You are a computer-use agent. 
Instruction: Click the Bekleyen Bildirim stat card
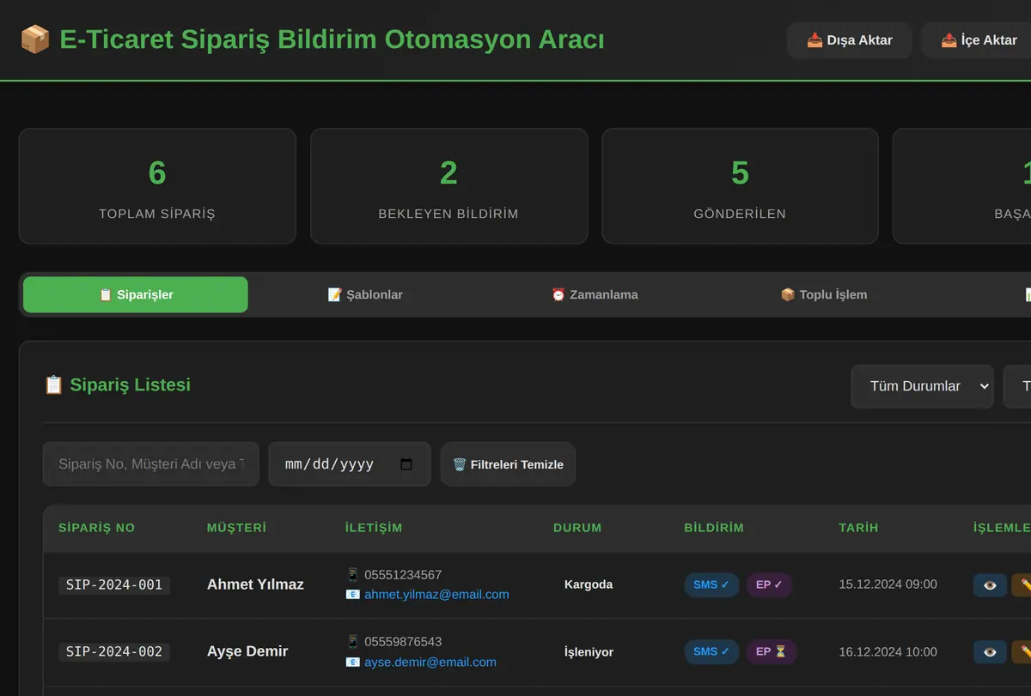[448, 186]
